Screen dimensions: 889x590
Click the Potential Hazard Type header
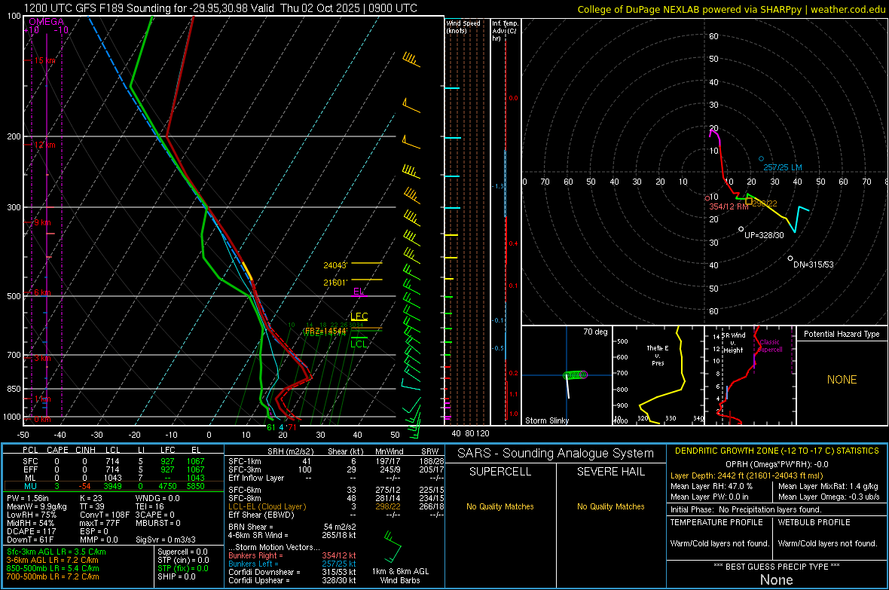[x=842, y=334]
